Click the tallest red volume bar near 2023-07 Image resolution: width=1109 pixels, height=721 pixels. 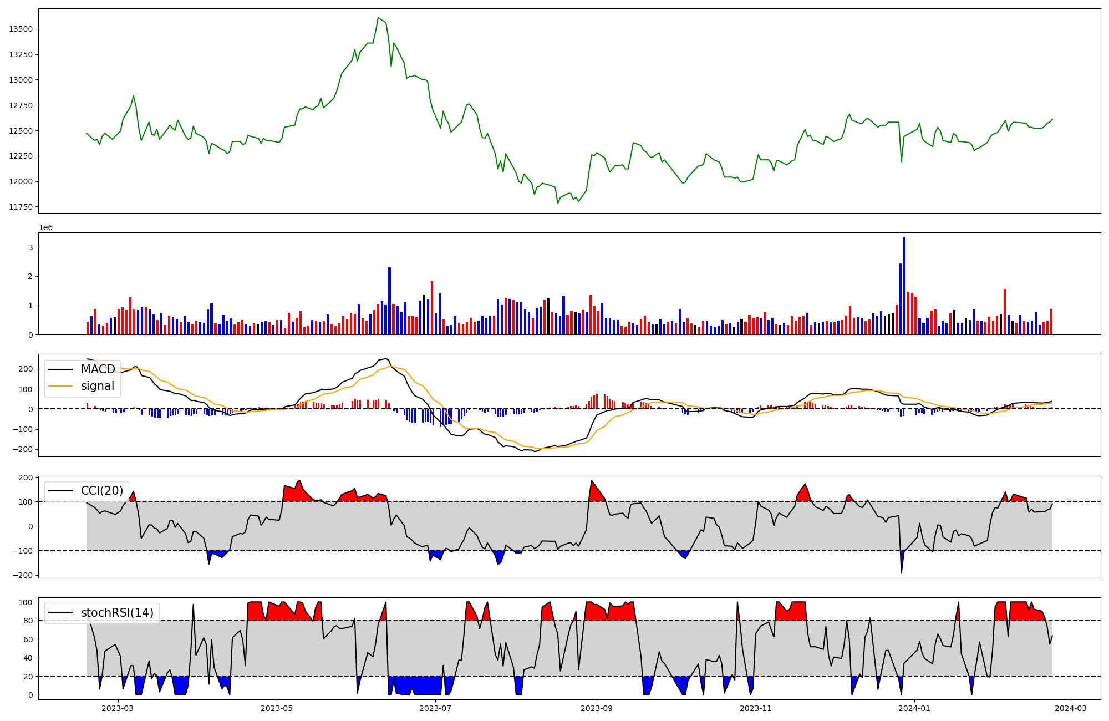432,308
